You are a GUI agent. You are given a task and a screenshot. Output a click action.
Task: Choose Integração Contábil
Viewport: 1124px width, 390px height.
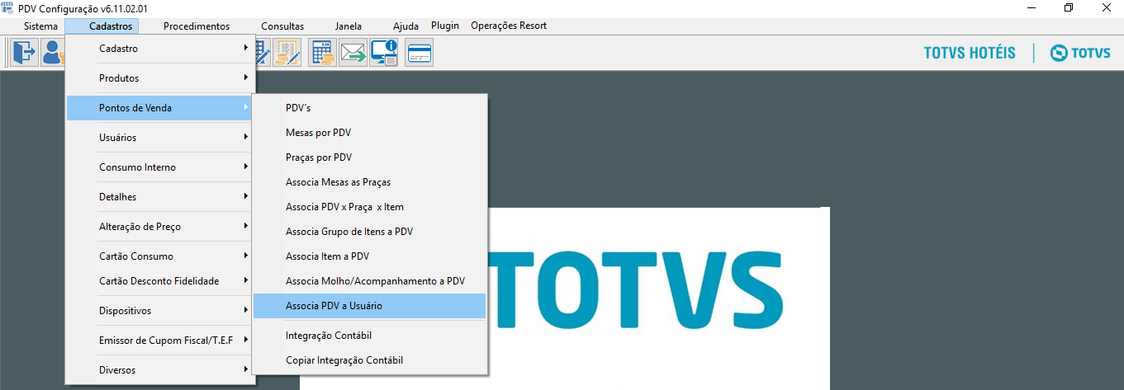point(369,336)
